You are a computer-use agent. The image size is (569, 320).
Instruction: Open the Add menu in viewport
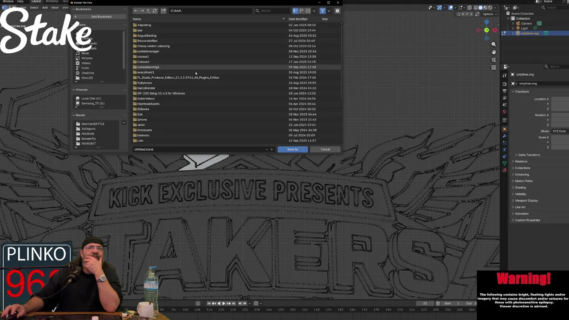45,8
